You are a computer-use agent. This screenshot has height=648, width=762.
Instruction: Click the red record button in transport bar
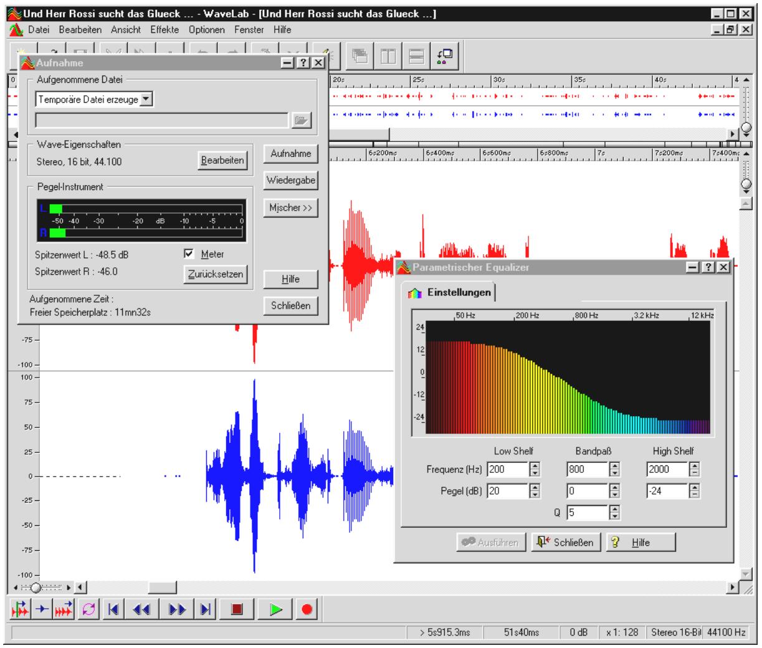(x=307, y=609)
